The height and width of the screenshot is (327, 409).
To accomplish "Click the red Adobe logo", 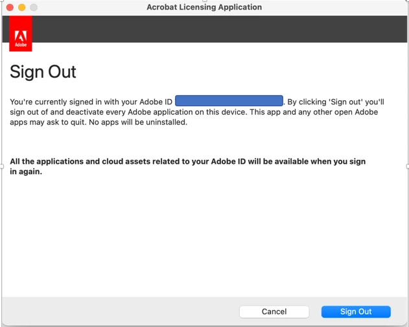I will pyautogui.click(x=21, y=34).
